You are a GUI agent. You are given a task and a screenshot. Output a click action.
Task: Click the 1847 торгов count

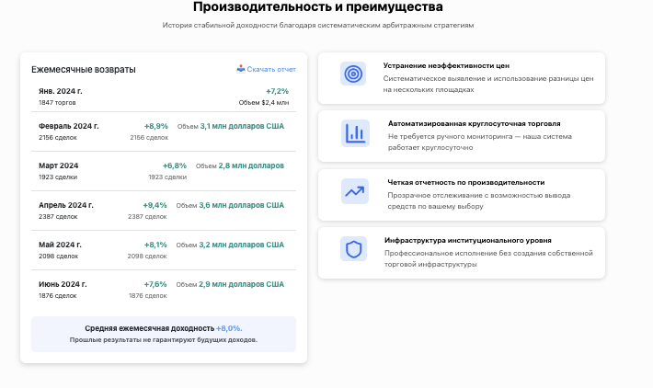[x=57, y=102]
